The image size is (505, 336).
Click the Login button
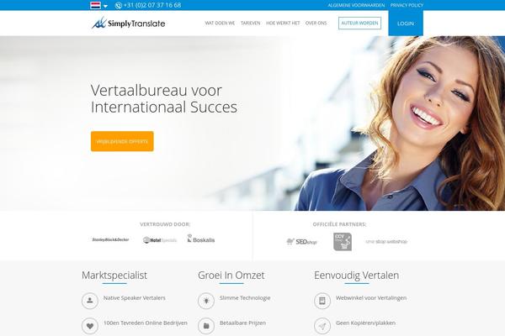406,24
